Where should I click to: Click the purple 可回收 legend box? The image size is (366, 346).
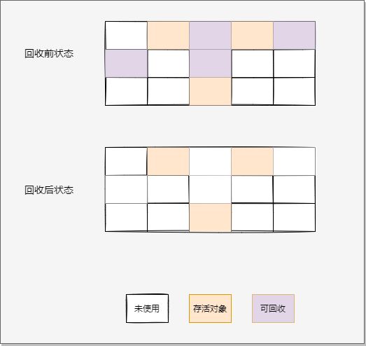click(x=273, y=308)
